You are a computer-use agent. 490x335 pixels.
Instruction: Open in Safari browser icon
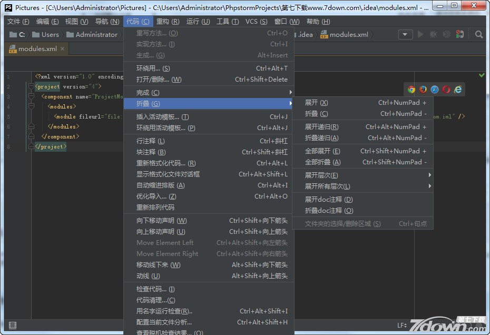(435, 90)
